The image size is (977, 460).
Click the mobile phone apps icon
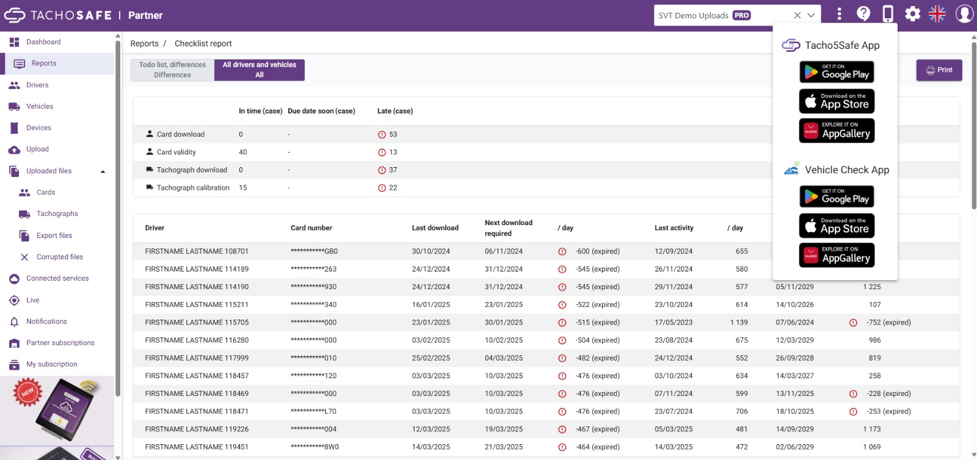coord(888,14)
